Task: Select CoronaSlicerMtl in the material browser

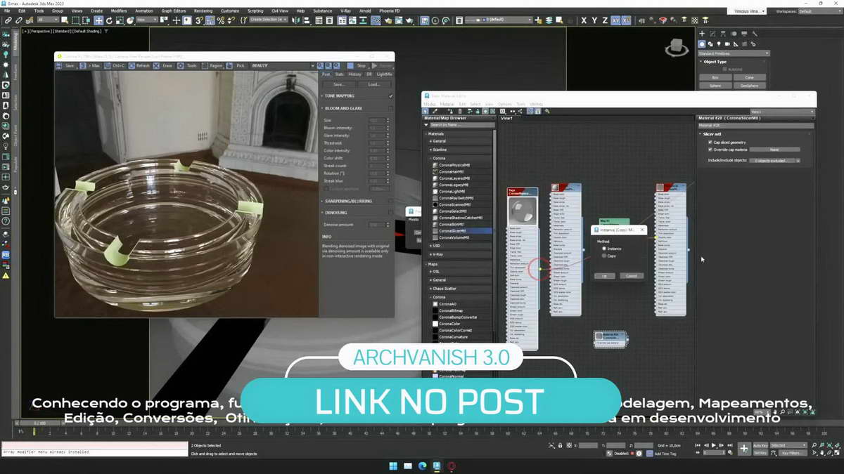Action: point(456,231)
